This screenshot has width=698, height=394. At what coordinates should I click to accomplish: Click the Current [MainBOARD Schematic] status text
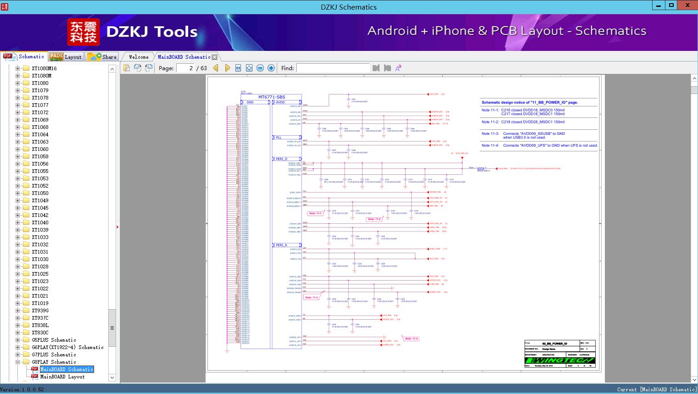click(657, 389)
